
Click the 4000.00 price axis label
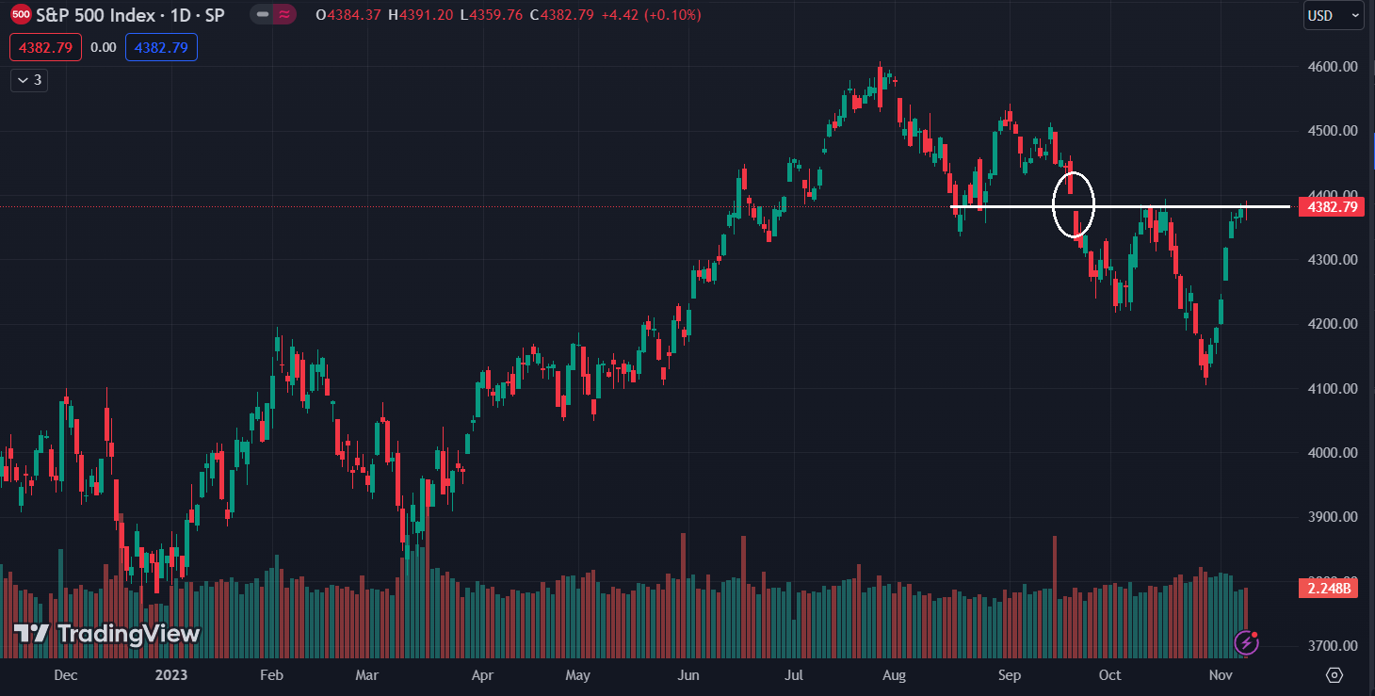click(x=1333, y=453)
